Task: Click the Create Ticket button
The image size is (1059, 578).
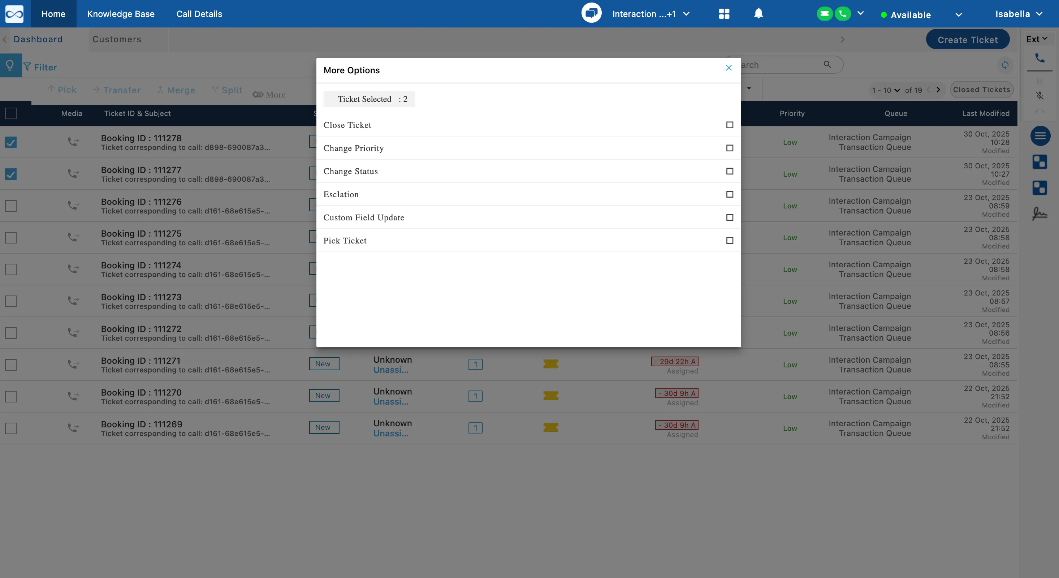Action: [967, 39]
